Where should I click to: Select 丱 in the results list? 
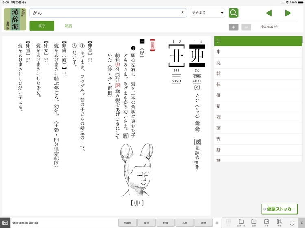point(258,41)
